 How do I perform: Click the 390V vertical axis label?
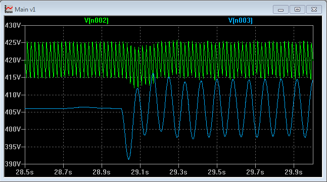coord(13,164)
